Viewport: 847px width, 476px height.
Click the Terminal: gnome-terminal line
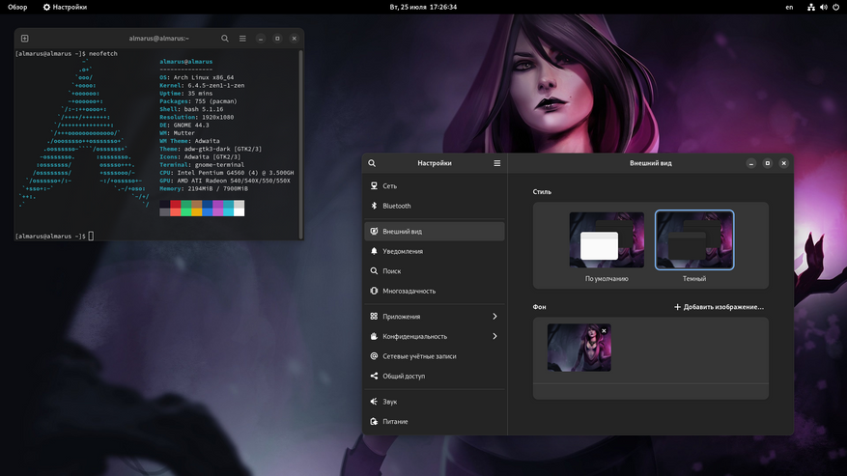coord(202,165)
